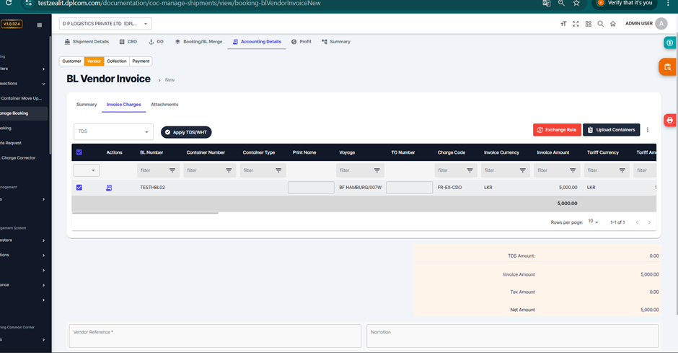Uncheck the TESTHBL02 row checkbox

[79, 188]
